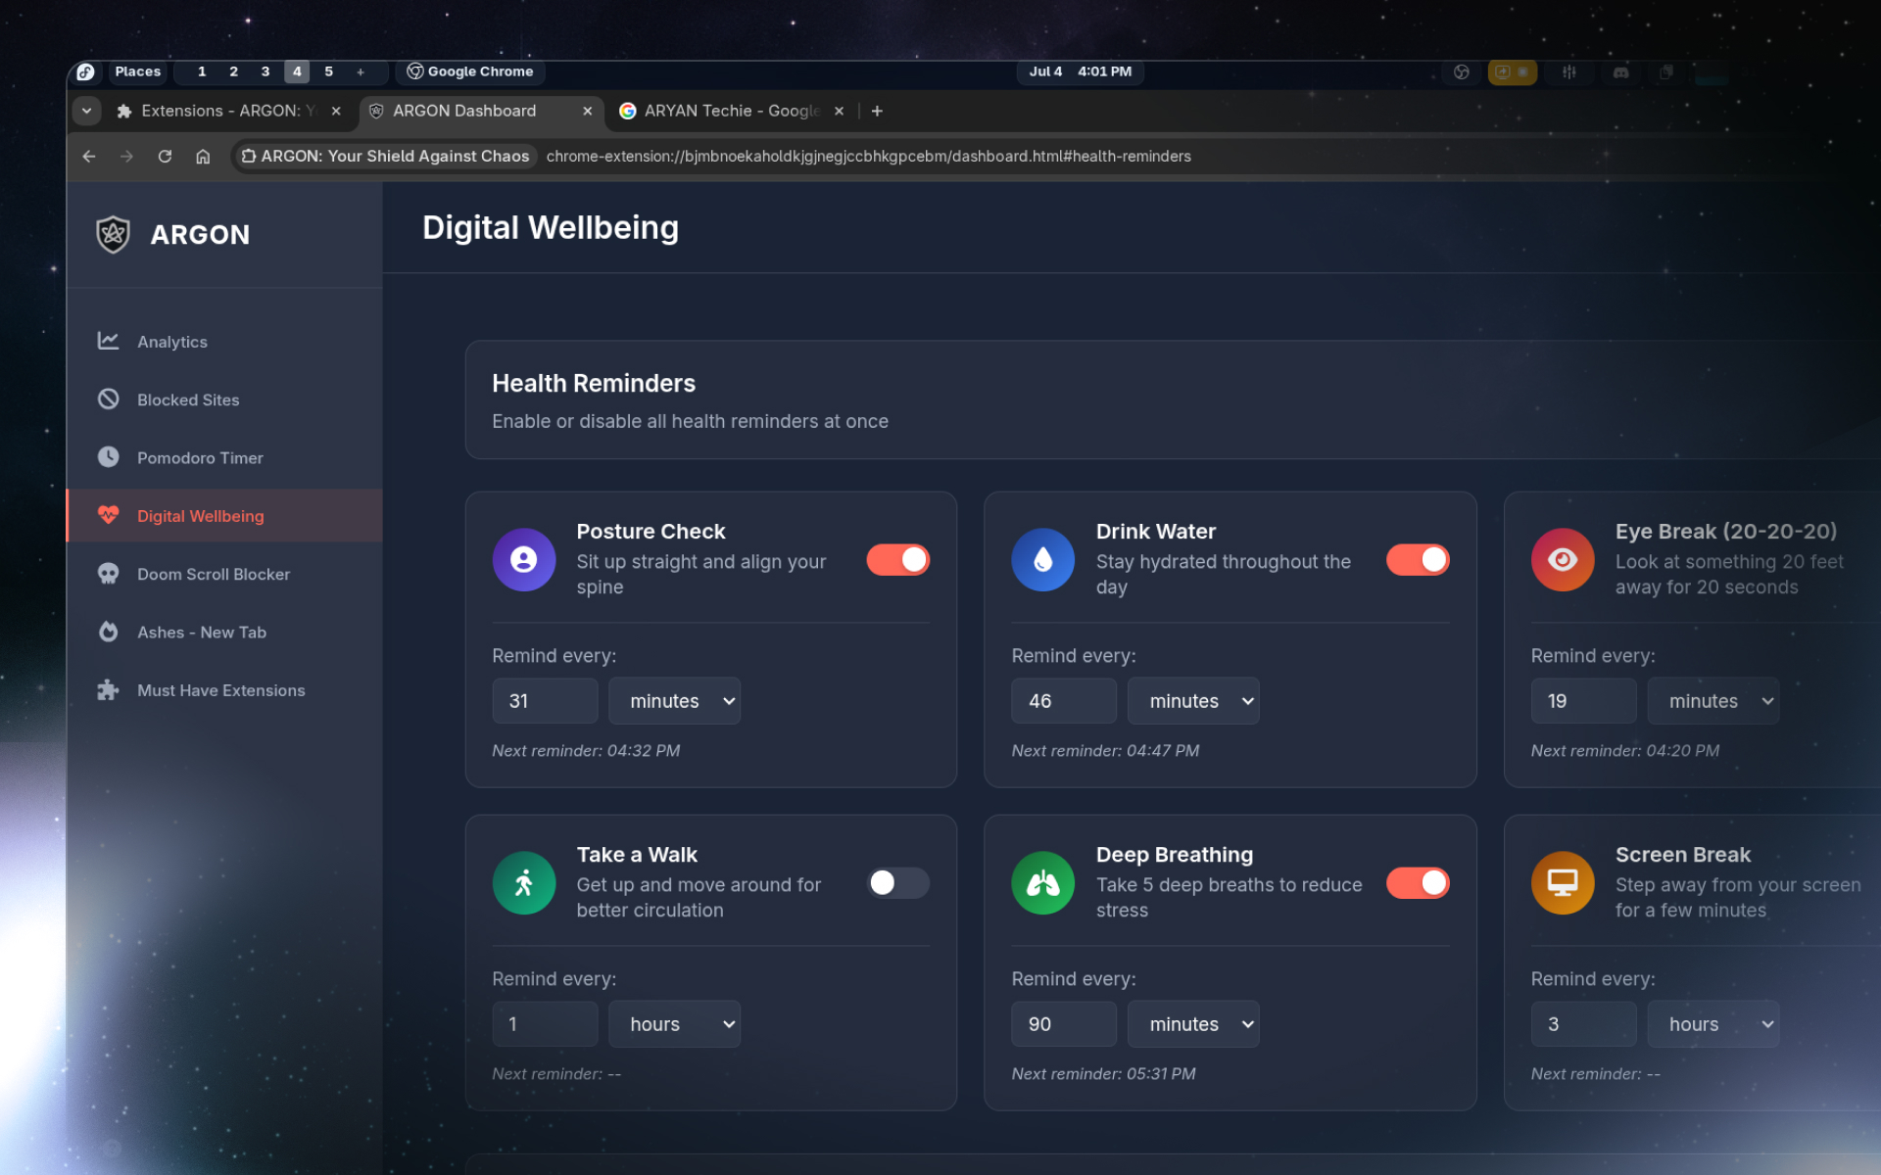Screen dimensions: 1881x1175
Task: Switch to workspace 2
Action: pyautogui.click(x=233, y=71)
